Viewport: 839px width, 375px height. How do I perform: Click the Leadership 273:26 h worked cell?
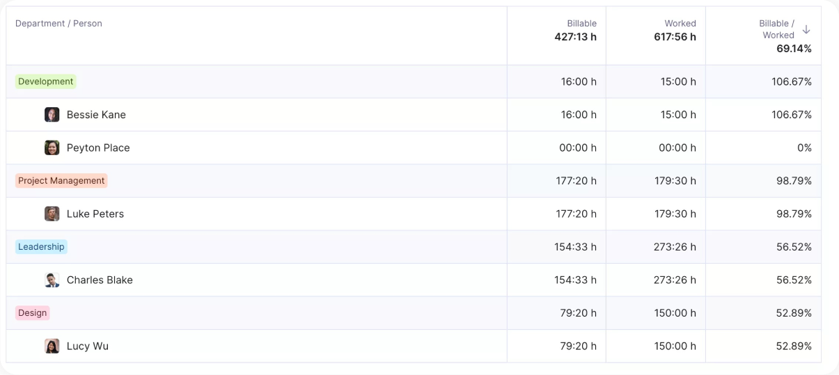(675, 247)
